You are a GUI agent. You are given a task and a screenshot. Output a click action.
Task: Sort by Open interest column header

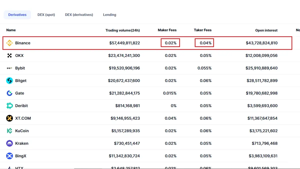pos(266,30)
